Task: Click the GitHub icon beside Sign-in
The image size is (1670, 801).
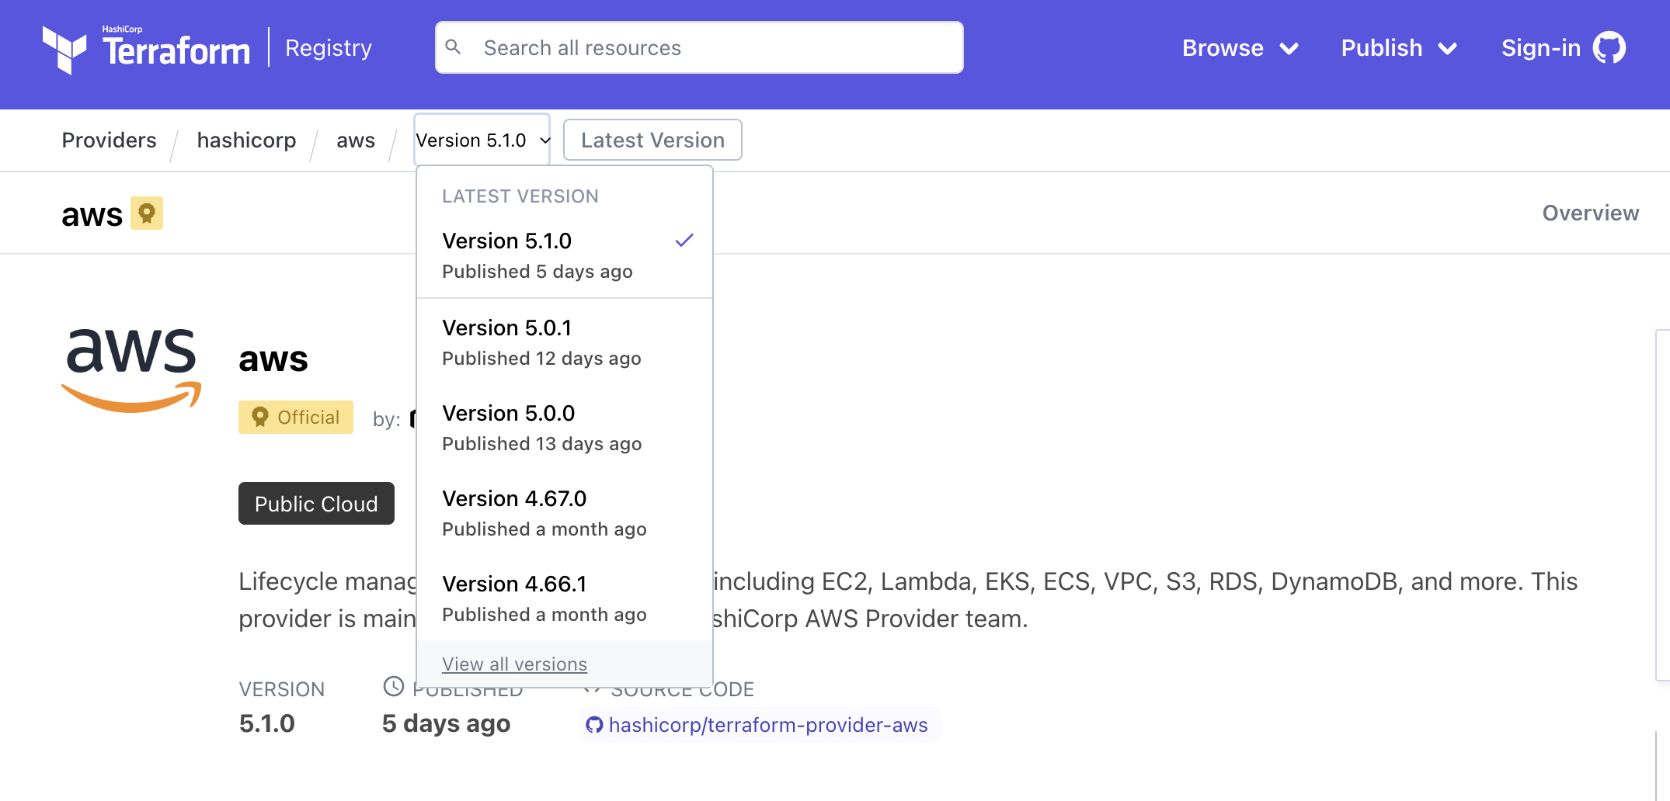Action: 1609,48
